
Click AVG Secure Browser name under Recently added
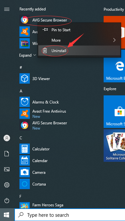pyautogui.click(x=50, y=20)
